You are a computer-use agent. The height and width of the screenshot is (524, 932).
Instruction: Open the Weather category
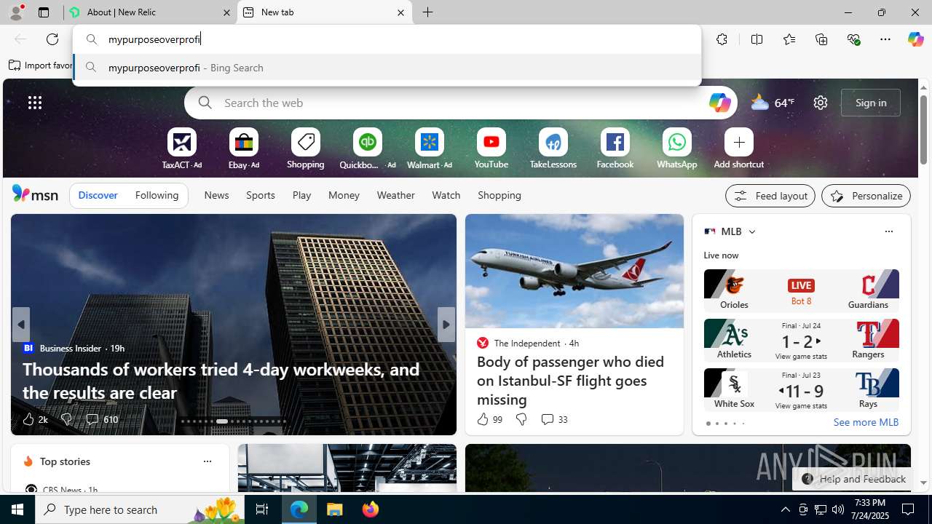pyautogui.click(x=395, y=195)
